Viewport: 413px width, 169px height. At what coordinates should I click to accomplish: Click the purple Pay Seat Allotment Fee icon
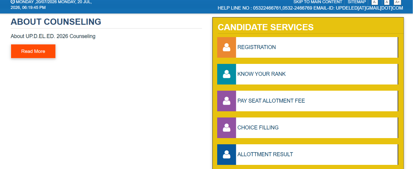[x=226, y=101]
